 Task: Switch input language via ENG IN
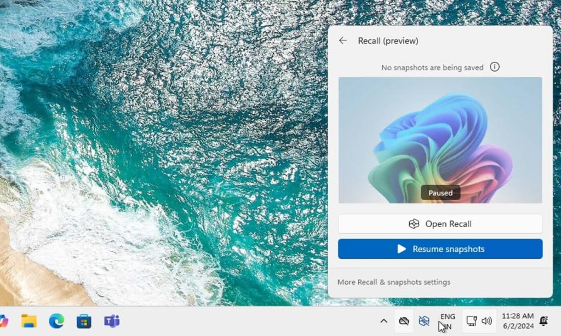pos(448,321)
